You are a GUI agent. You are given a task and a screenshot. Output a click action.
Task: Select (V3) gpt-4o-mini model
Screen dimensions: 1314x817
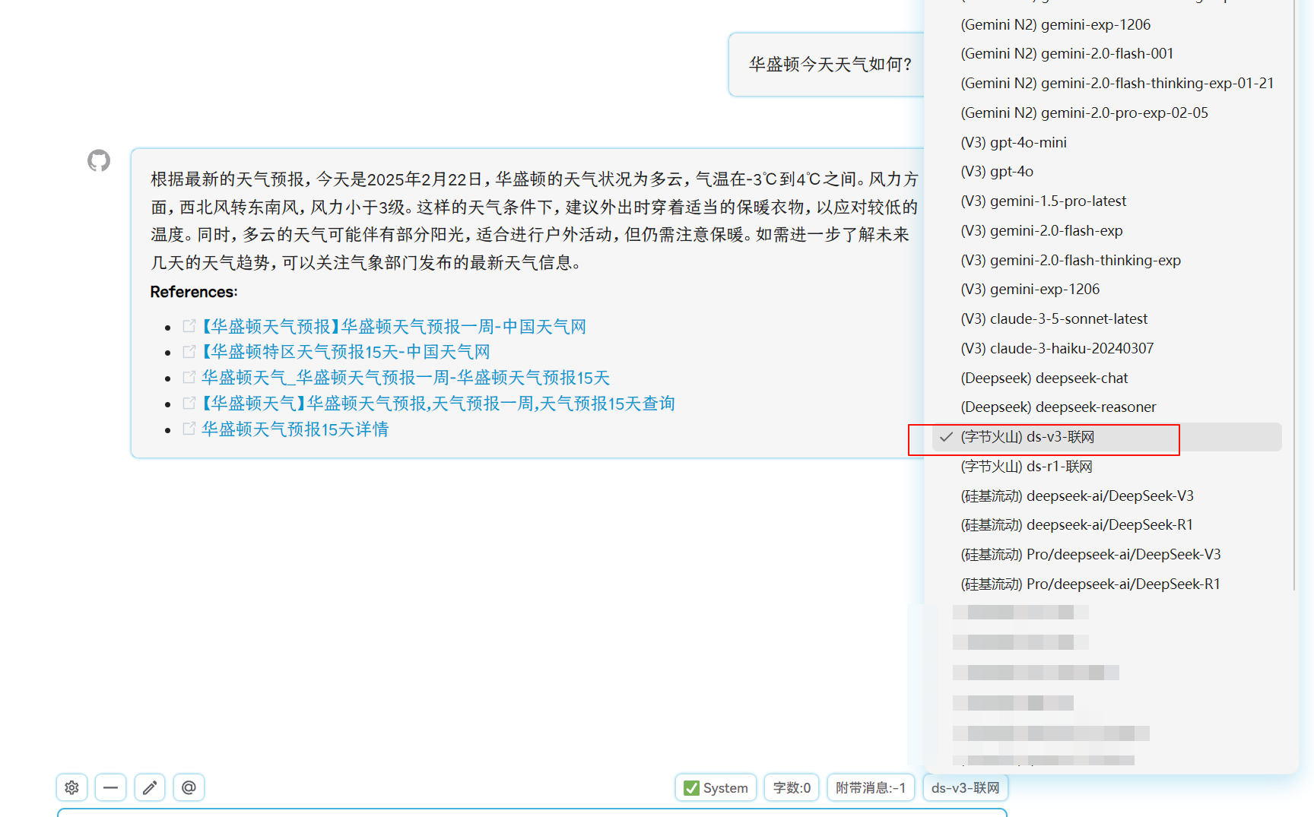1107,142
